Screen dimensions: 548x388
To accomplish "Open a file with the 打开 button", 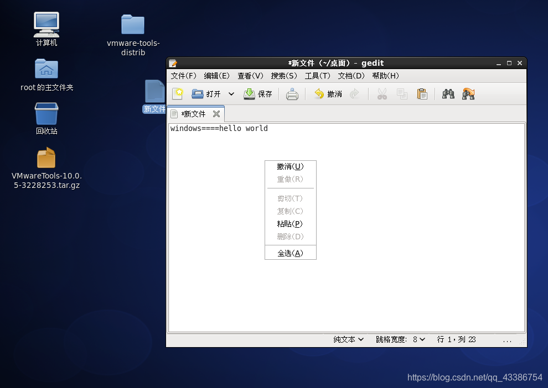I will point(206,94).
